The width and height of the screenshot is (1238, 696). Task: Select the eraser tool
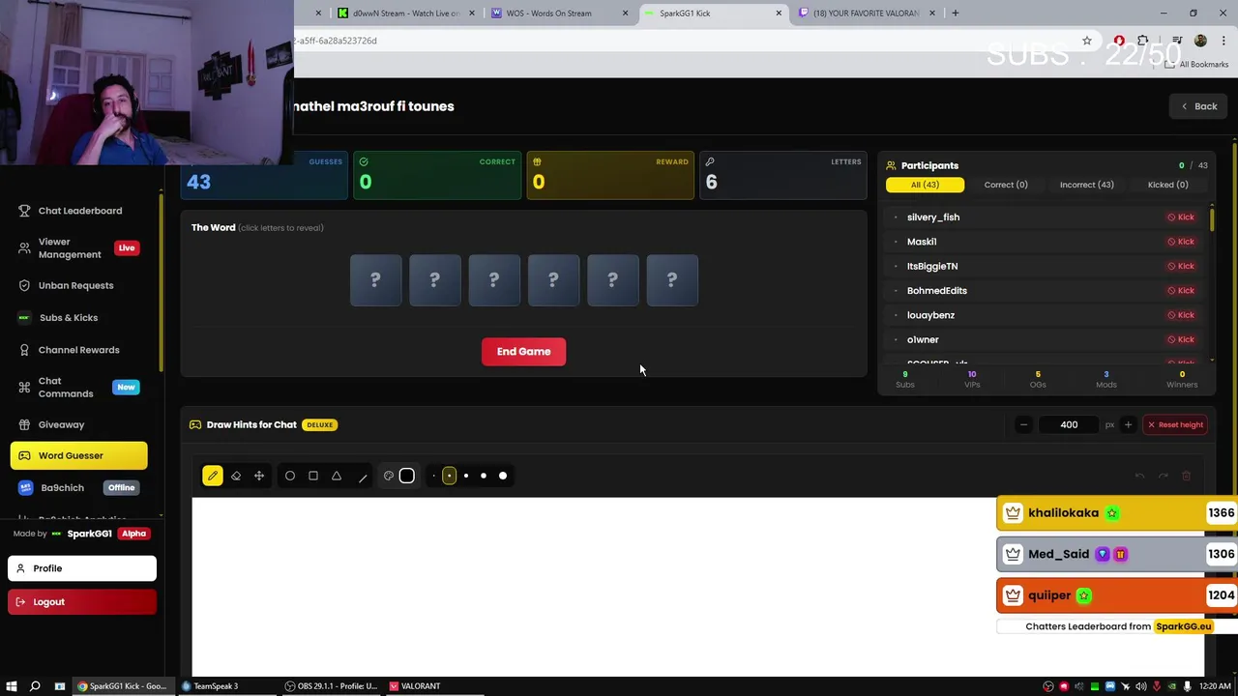pos(236,476)
